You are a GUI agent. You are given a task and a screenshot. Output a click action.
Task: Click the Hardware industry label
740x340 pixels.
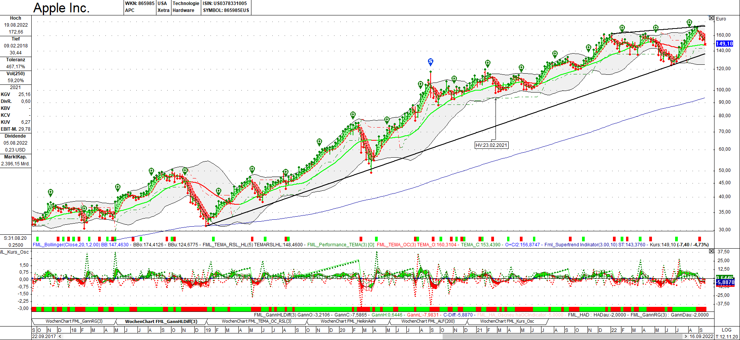click(183, 10)
